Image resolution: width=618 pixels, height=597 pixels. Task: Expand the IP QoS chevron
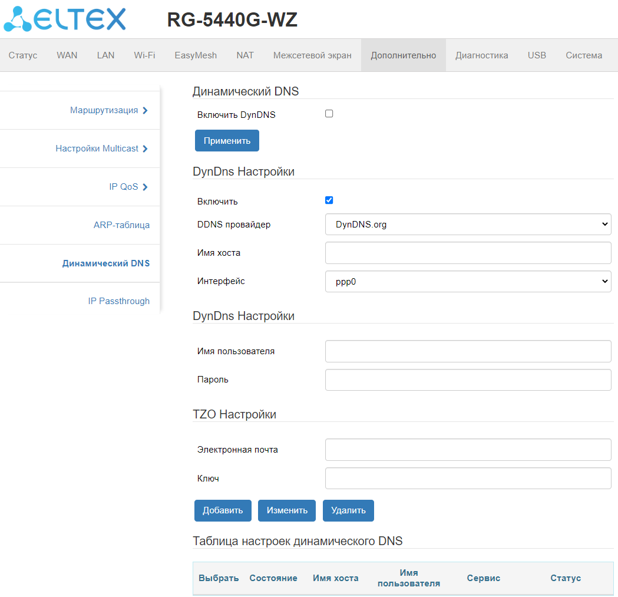click(145, 187)
